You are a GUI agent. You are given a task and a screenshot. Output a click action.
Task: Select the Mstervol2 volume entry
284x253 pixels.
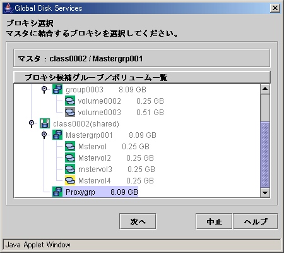(116, 157)
